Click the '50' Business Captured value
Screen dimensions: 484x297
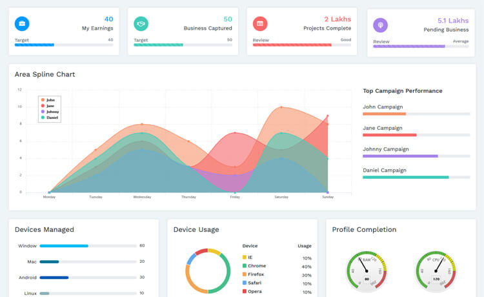pyautogui.click(x=228, y=19)
